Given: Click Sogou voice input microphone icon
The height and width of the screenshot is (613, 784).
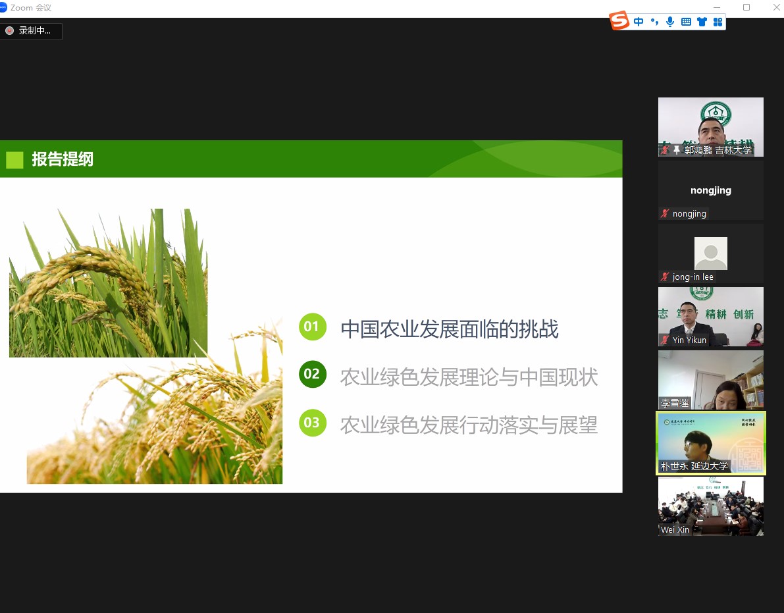Looking at the screenshot, I should [x=670, y=22].
